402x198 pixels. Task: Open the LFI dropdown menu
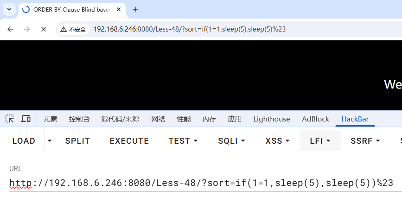320,141
